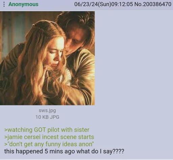
Task: Click the sws.jpg file name
Action: click(x=47, y=111)
